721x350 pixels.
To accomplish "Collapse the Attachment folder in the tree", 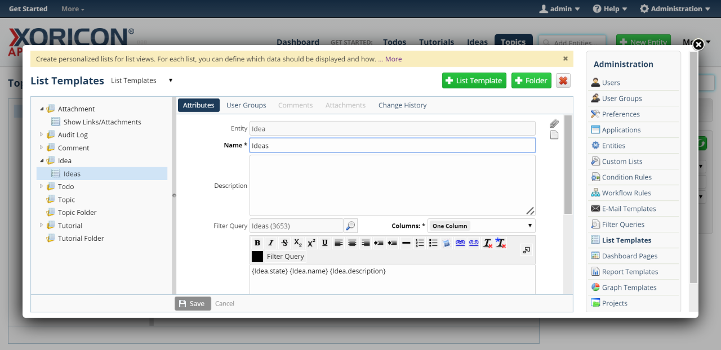I will coord(42,109).
